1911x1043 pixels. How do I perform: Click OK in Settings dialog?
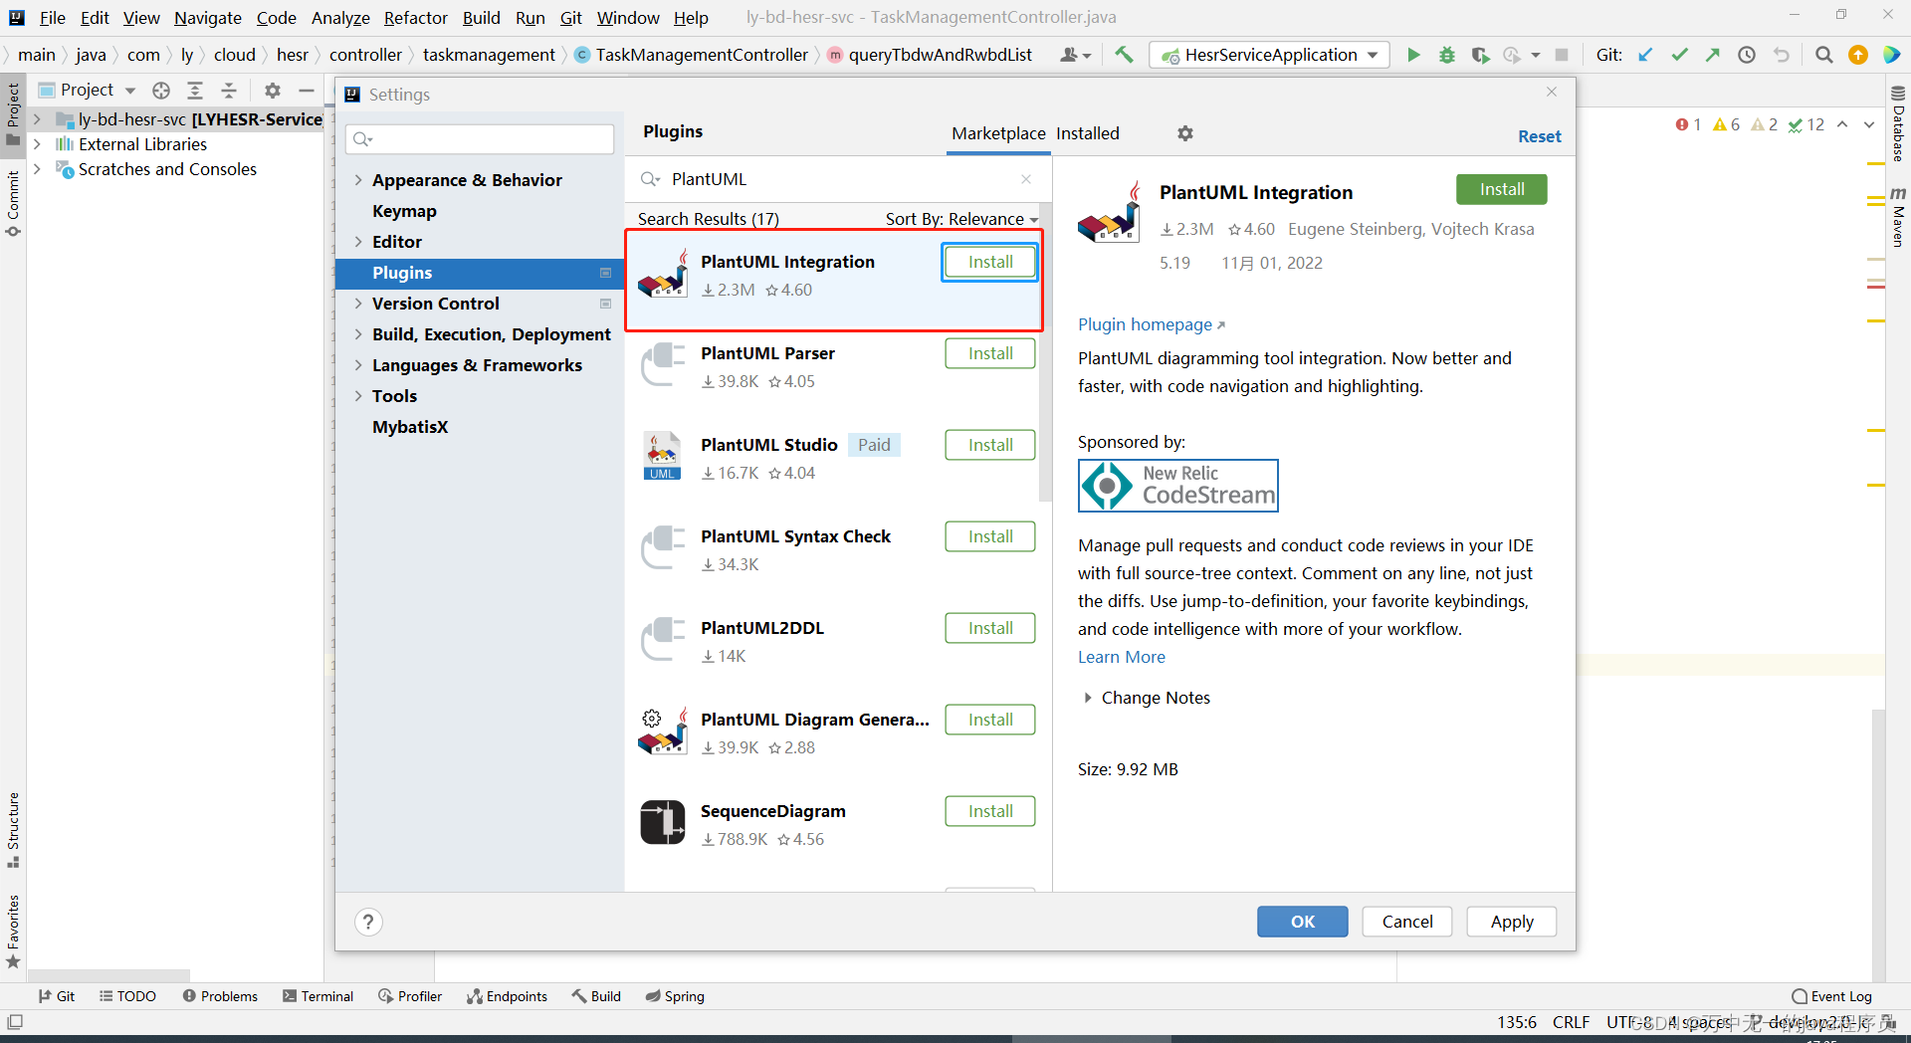[x=1302, y=922]
